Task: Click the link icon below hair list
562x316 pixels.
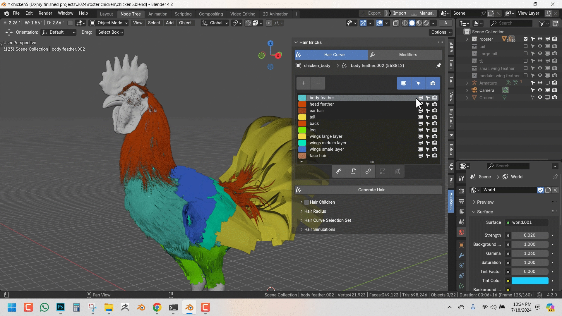Action: (368, 171)
